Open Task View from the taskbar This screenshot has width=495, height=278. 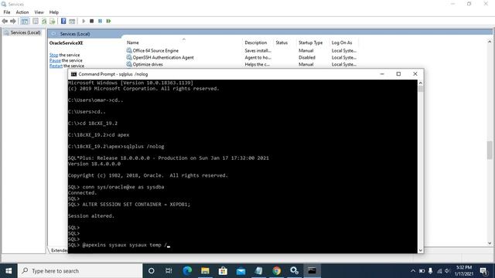[x=169, y=271]
